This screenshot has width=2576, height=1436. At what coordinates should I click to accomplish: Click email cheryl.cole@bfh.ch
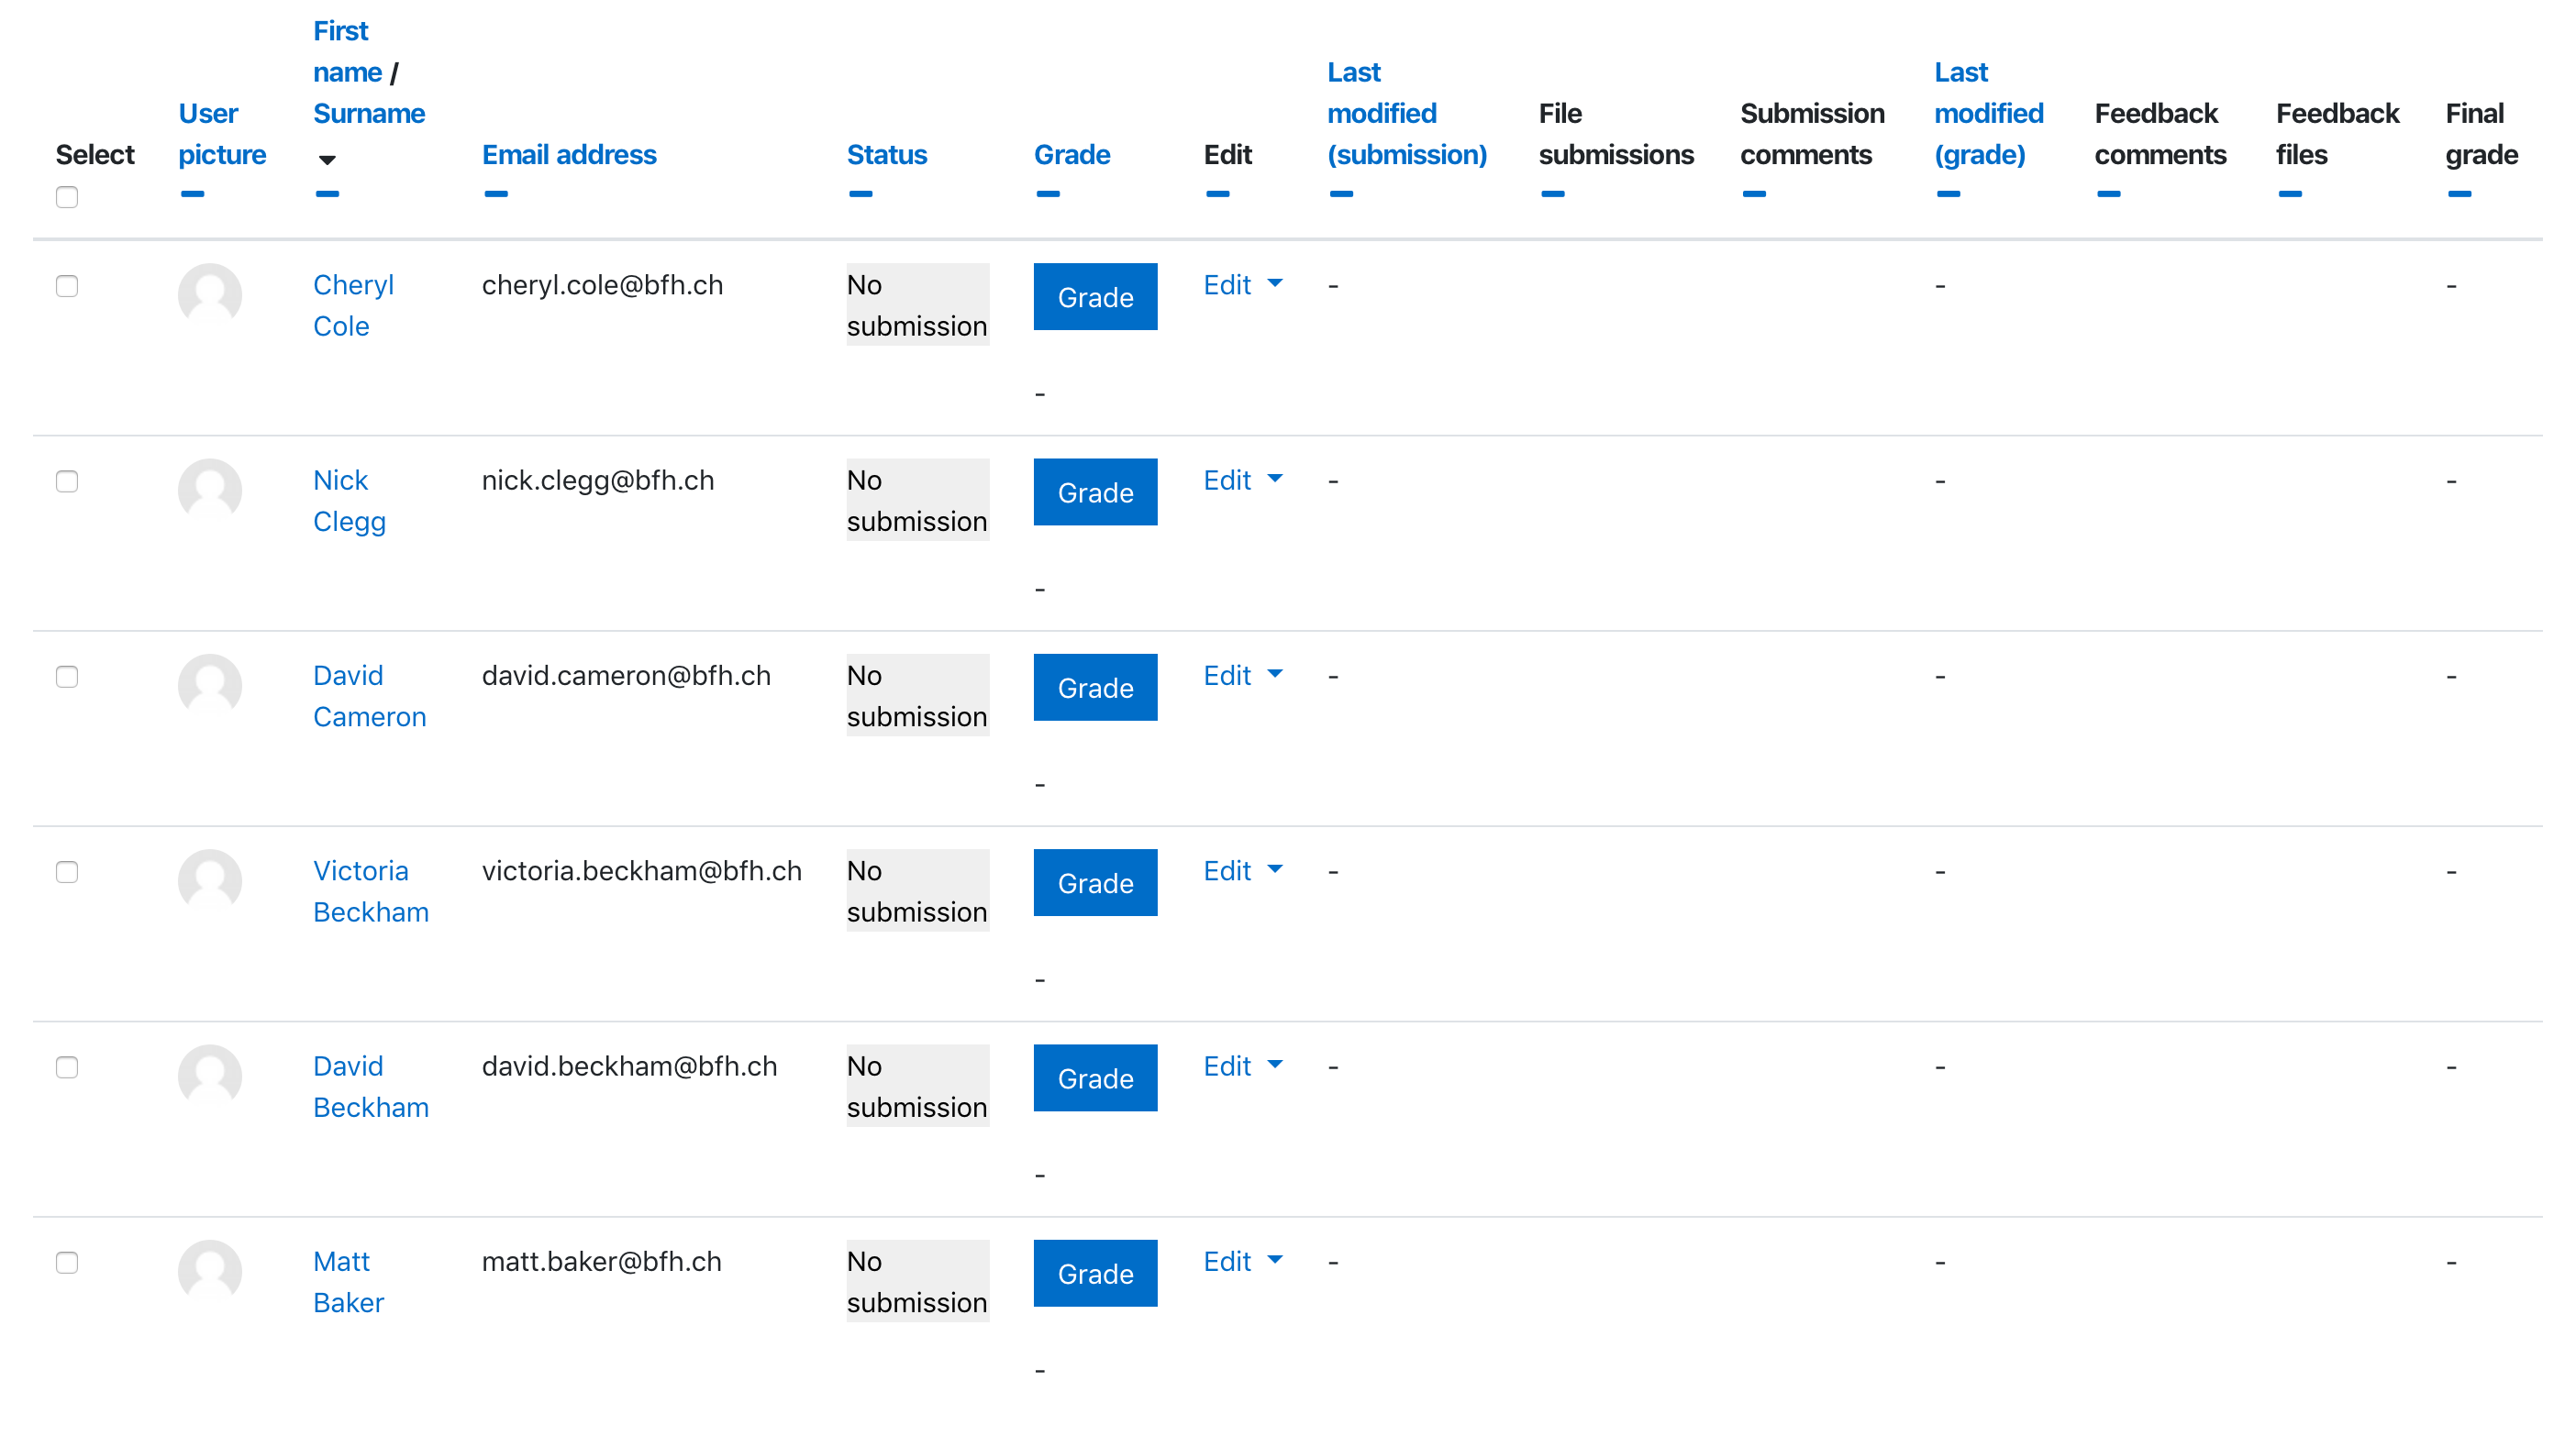coord(602,285)
